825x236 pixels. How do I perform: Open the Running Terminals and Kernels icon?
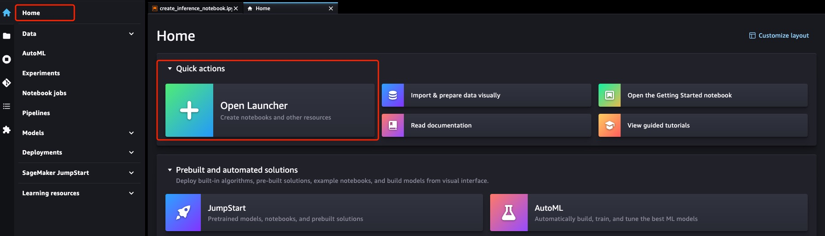click(7, 59)
